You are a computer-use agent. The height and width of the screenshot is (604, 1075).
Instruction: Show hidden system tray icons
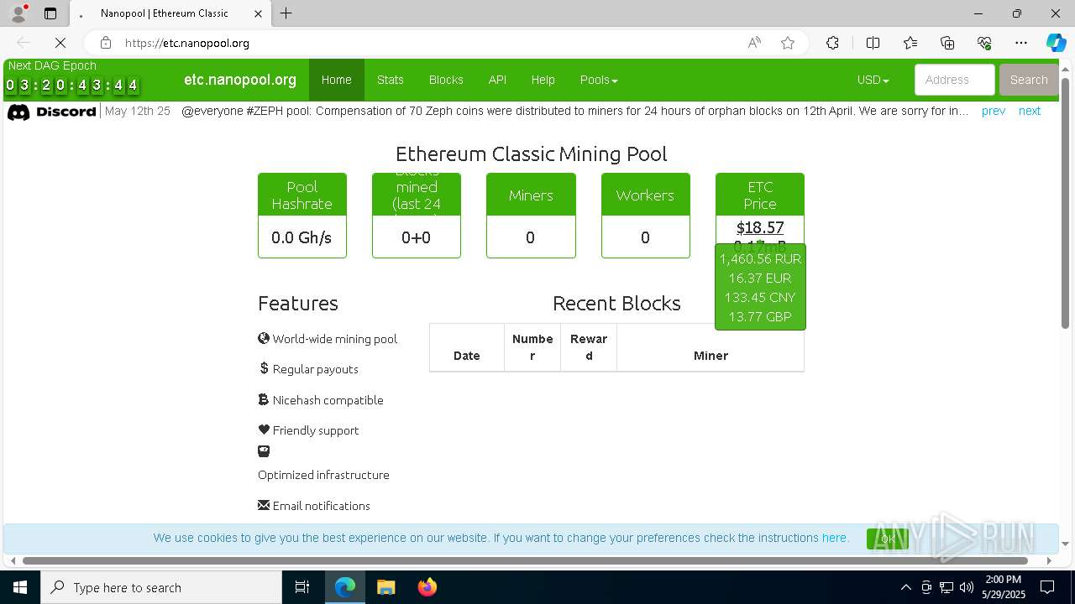905,587
